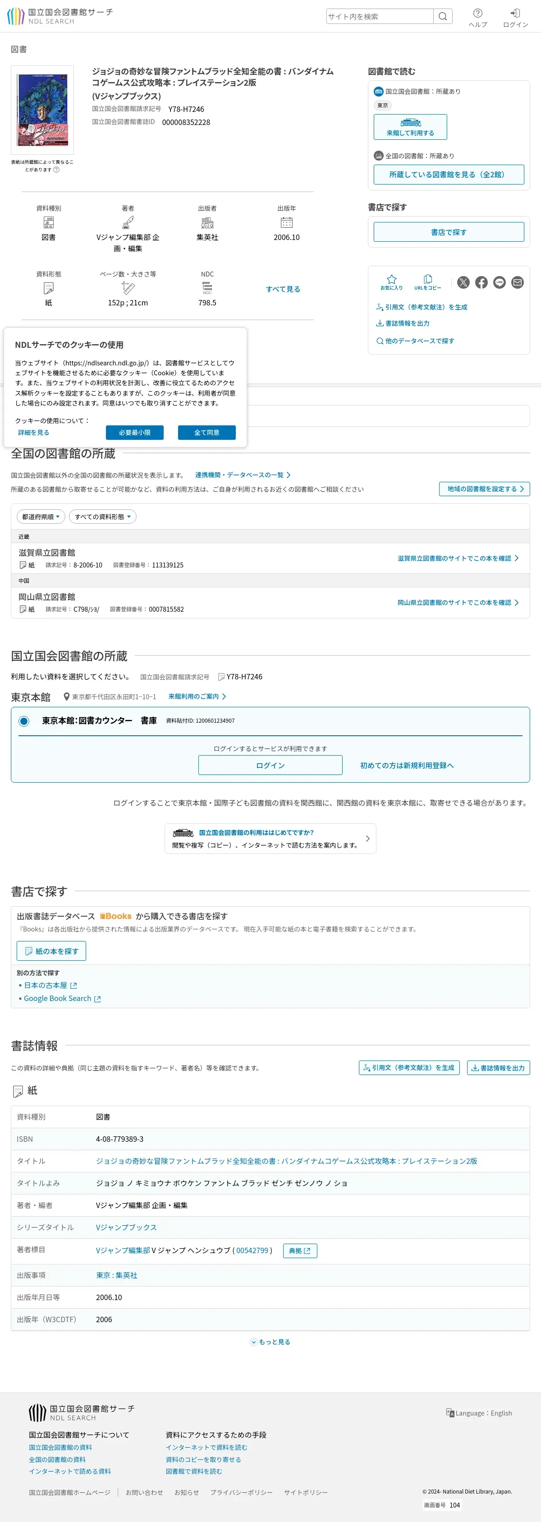Open Google Book Search external link
This screenshot has height=1522, width=541.
(62, 999)
